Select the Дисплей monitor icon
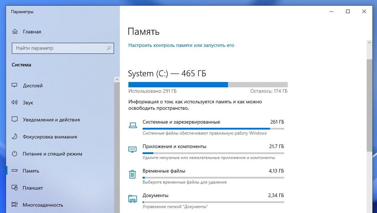The height and width of the screenshot is (213, 377). [x=15, y=86]
